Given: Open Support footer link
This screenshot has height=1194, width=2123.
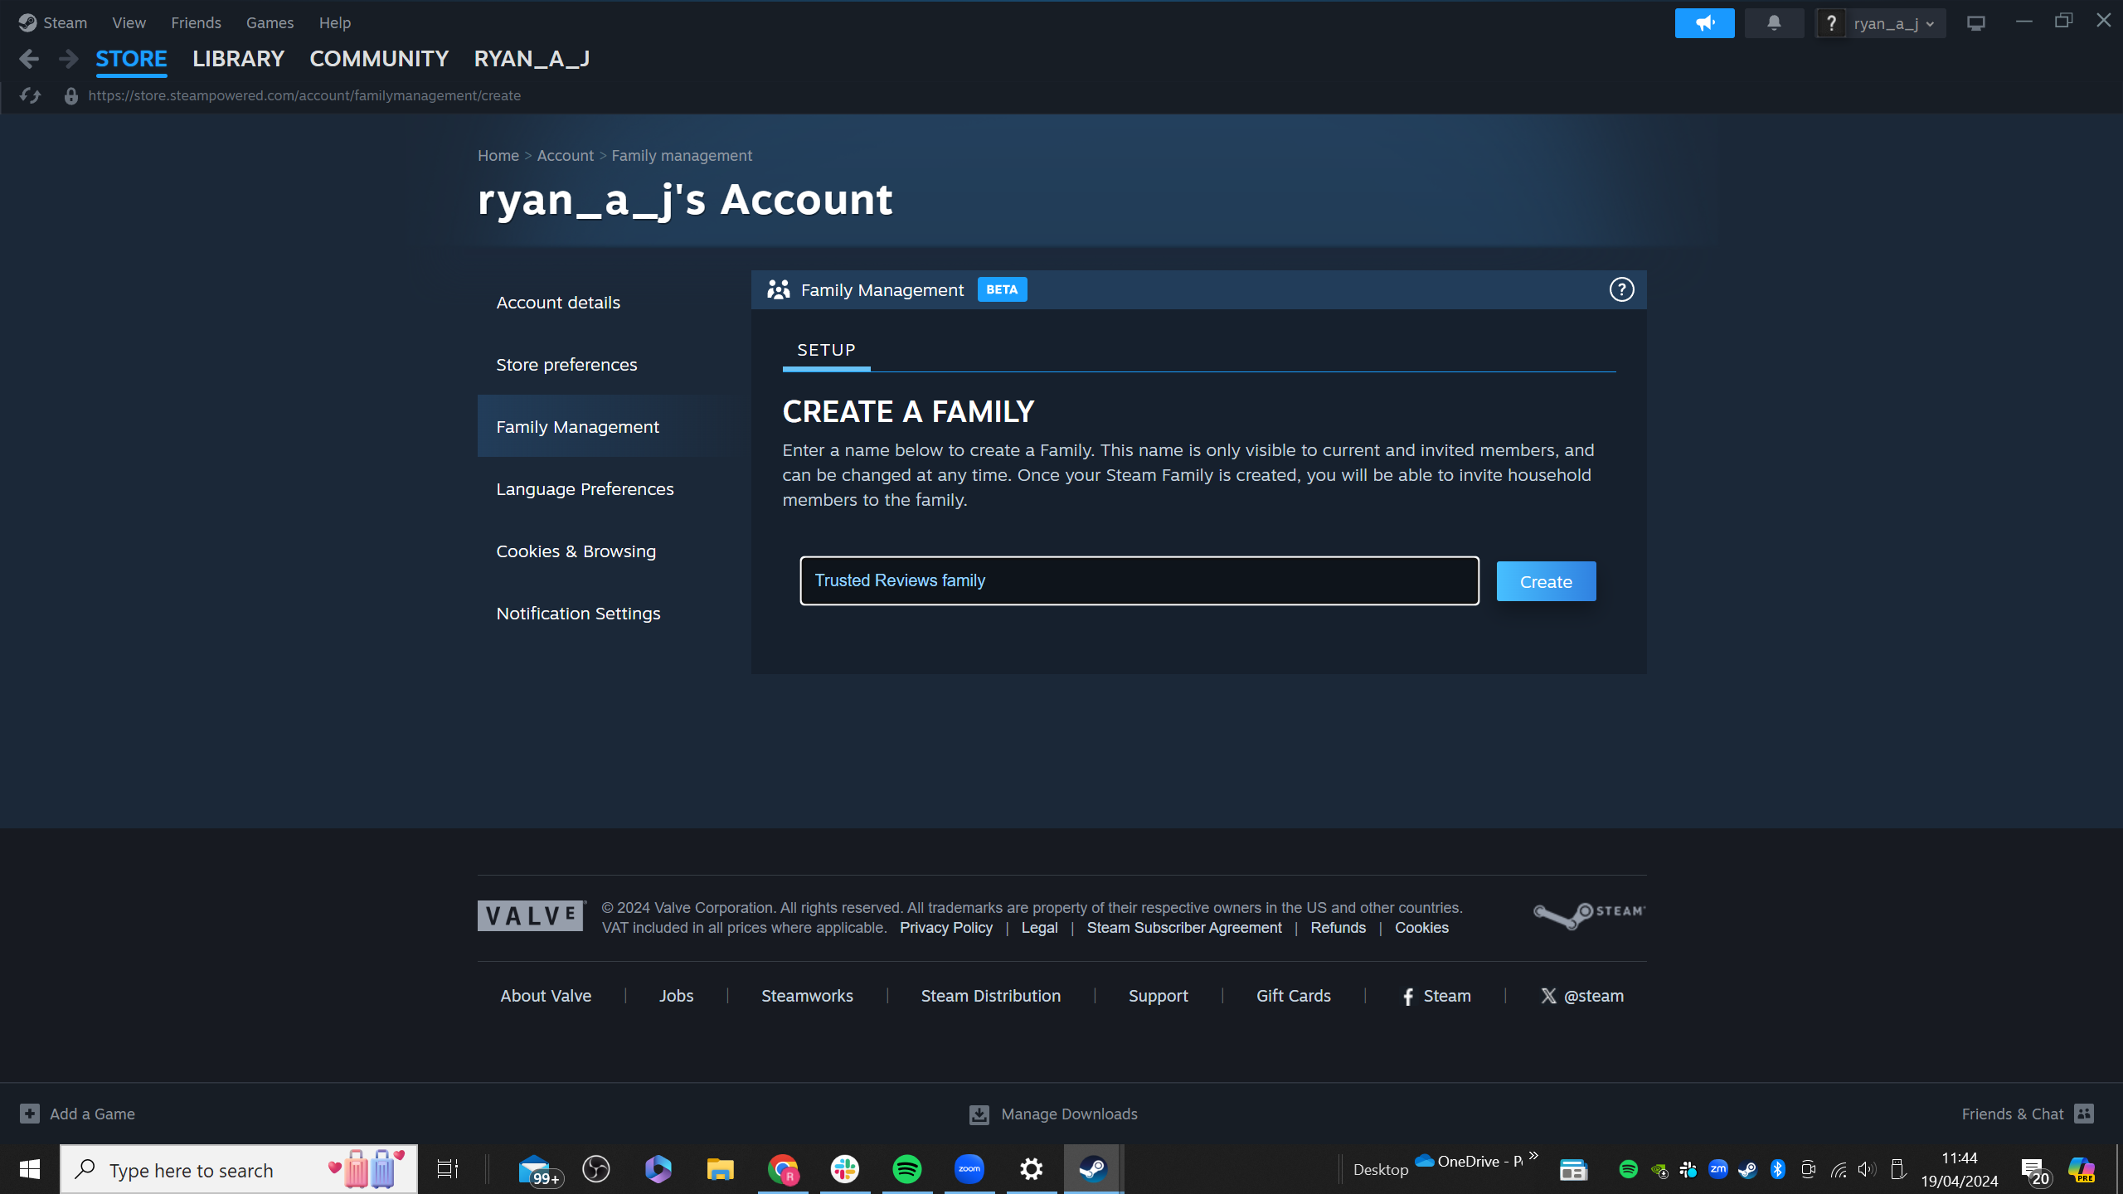Looking at the screenshot, I should [x=1158, y=996].
